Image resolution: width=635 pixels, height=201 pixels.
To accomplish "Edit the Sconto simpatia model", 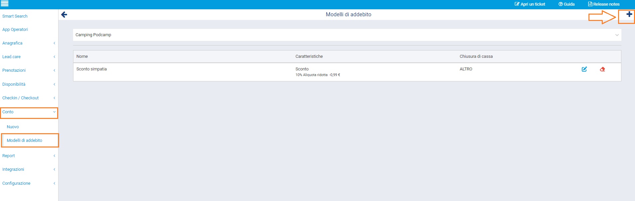I will coord(584,69).
